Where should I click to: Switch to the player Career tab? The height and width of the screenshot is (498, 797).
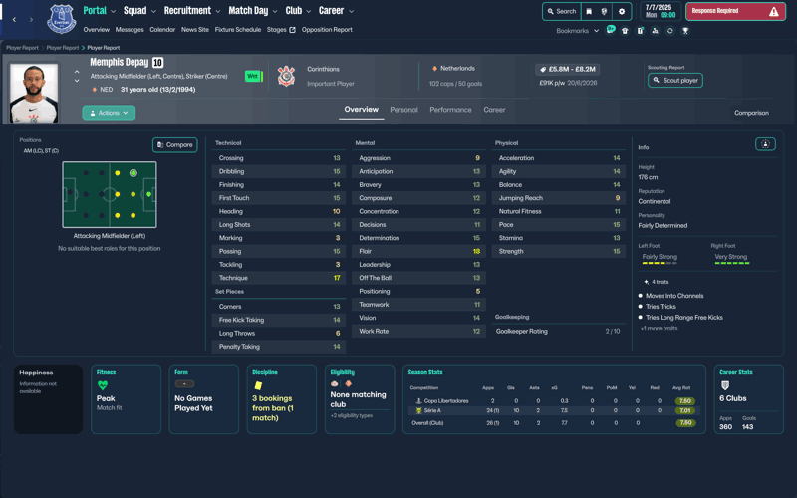click(x=494, y=110)
